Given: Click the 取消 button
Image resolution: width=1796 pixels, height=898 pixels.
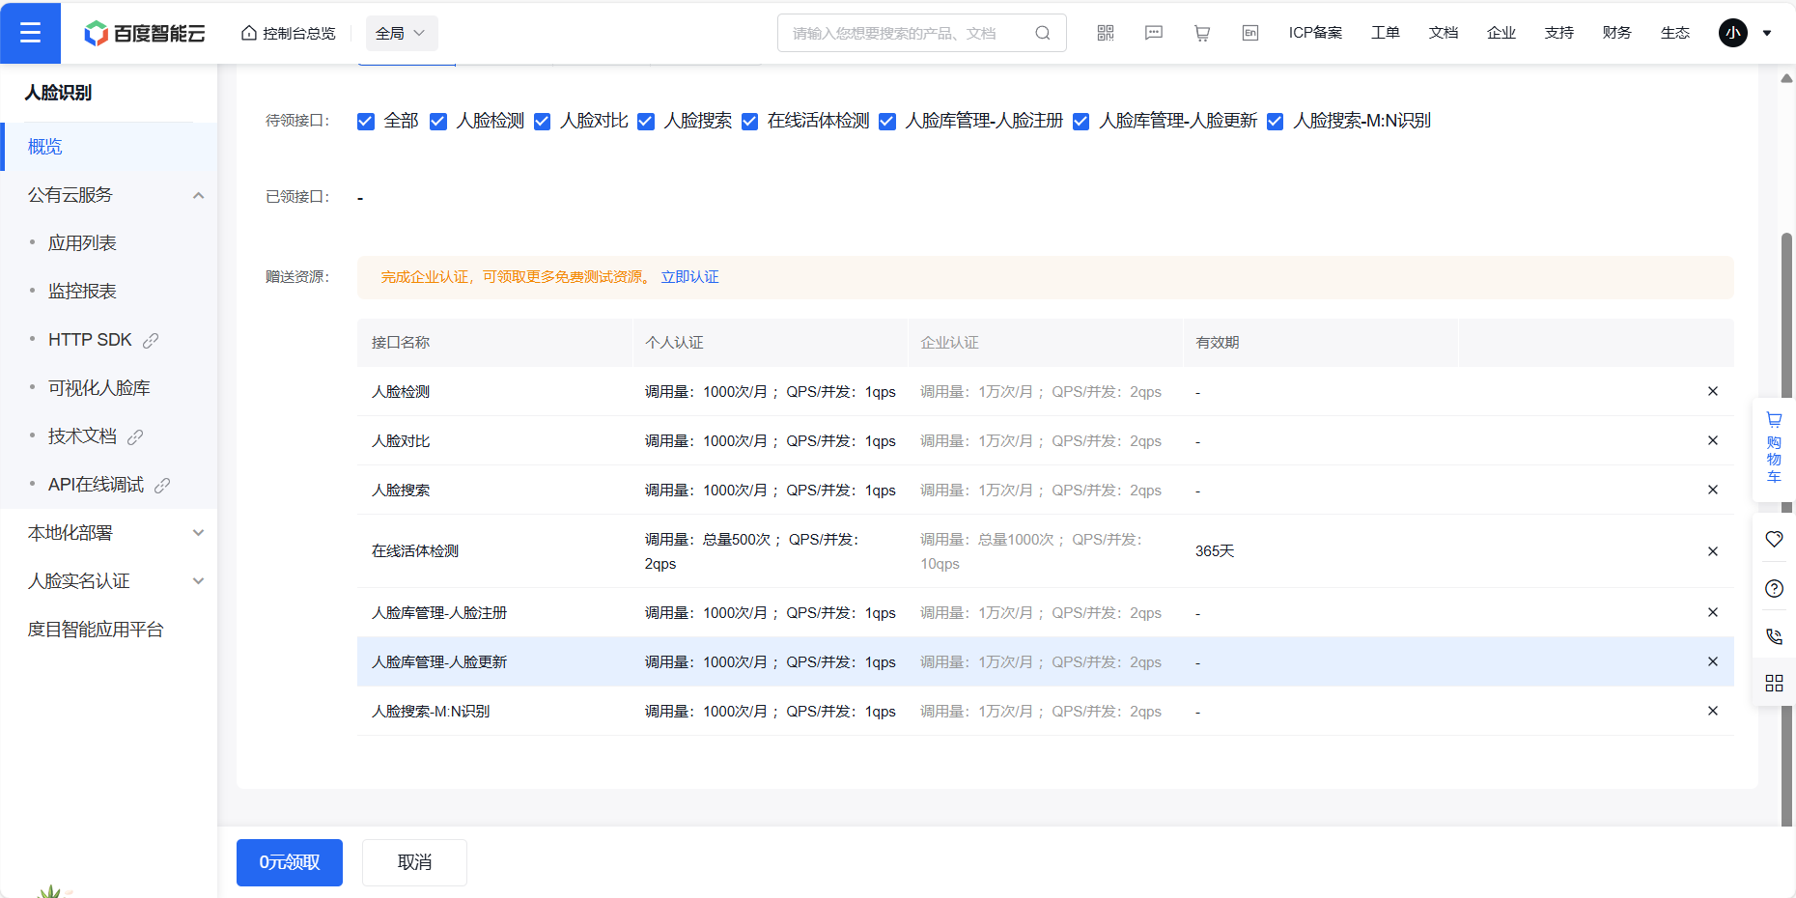Looking at the screenshot, I should pyautogui.click(x=415, y=862).
